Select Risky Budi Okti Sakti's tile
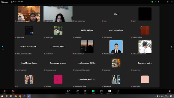Image resolution: width=174 pixels, height=98 pixels. (87, 14)
